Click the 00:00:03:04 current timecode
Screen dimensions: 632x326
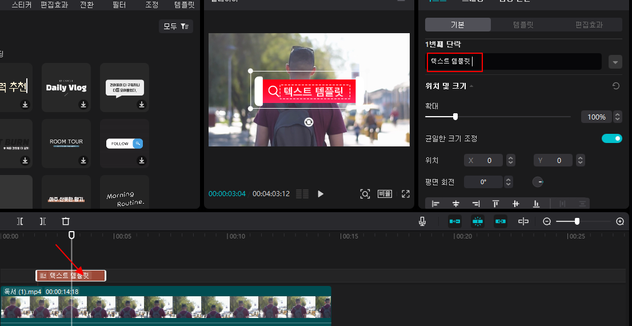click(x=227, y=194)
